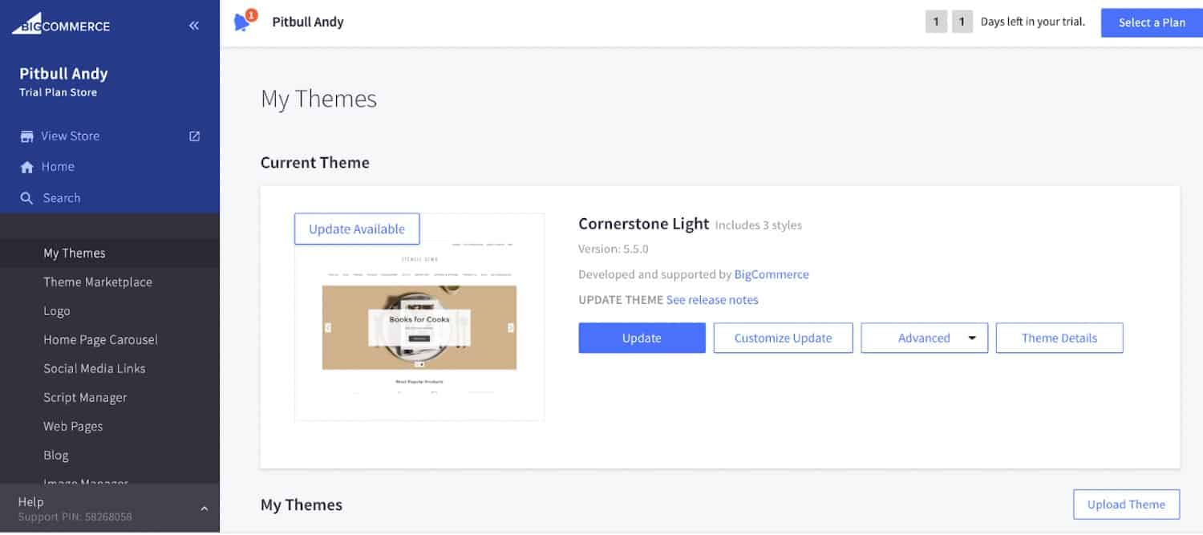This screenshot has height=535, width=1203.
Task: Open the store via the external-link icon
Action: [x=193, y=136]
